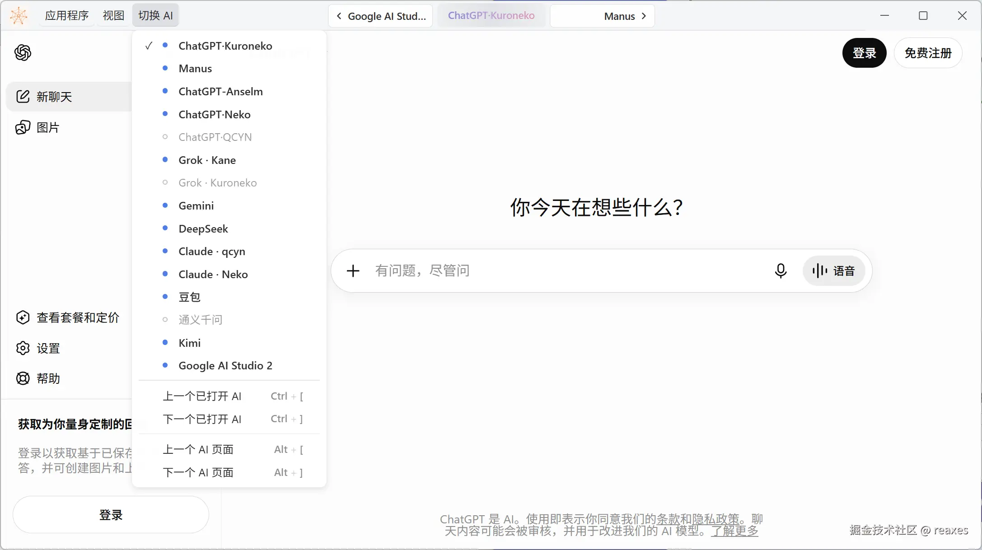The image size is (982, 550).
Task: Switch to 豆包
Action: [x=229, y=297]
